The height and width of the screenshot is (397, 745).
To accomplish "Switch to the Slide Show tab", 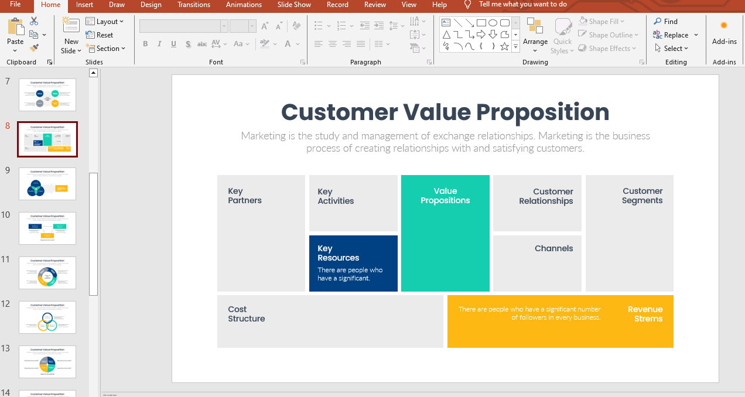I will click(x=294, y=5).
